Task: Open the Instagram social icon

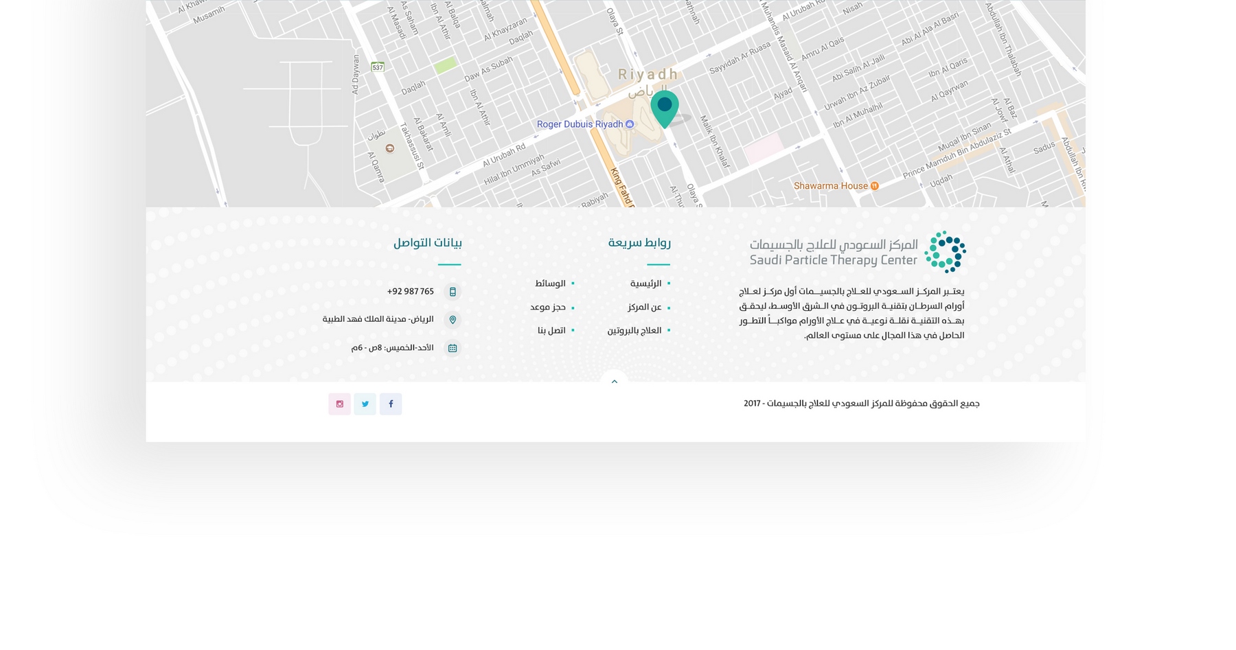Action: (x=339, y=404)
